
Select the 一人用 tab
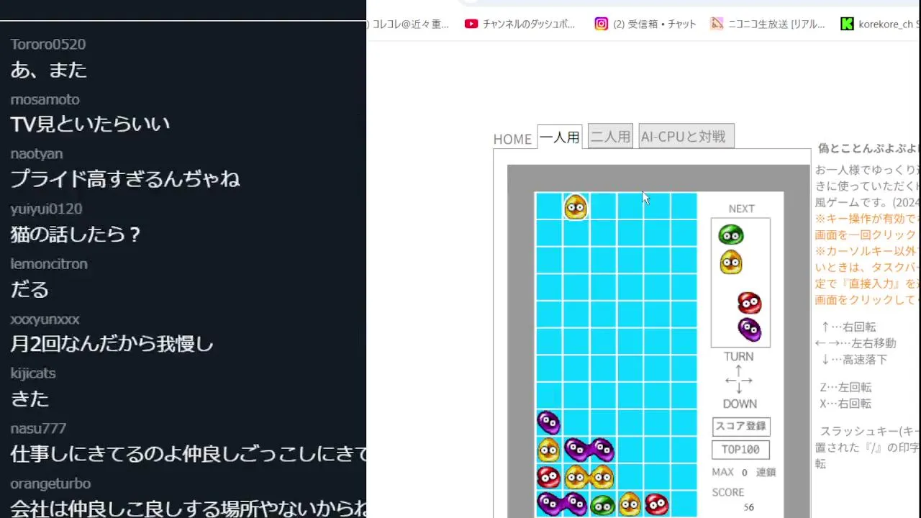coord(560,137)
